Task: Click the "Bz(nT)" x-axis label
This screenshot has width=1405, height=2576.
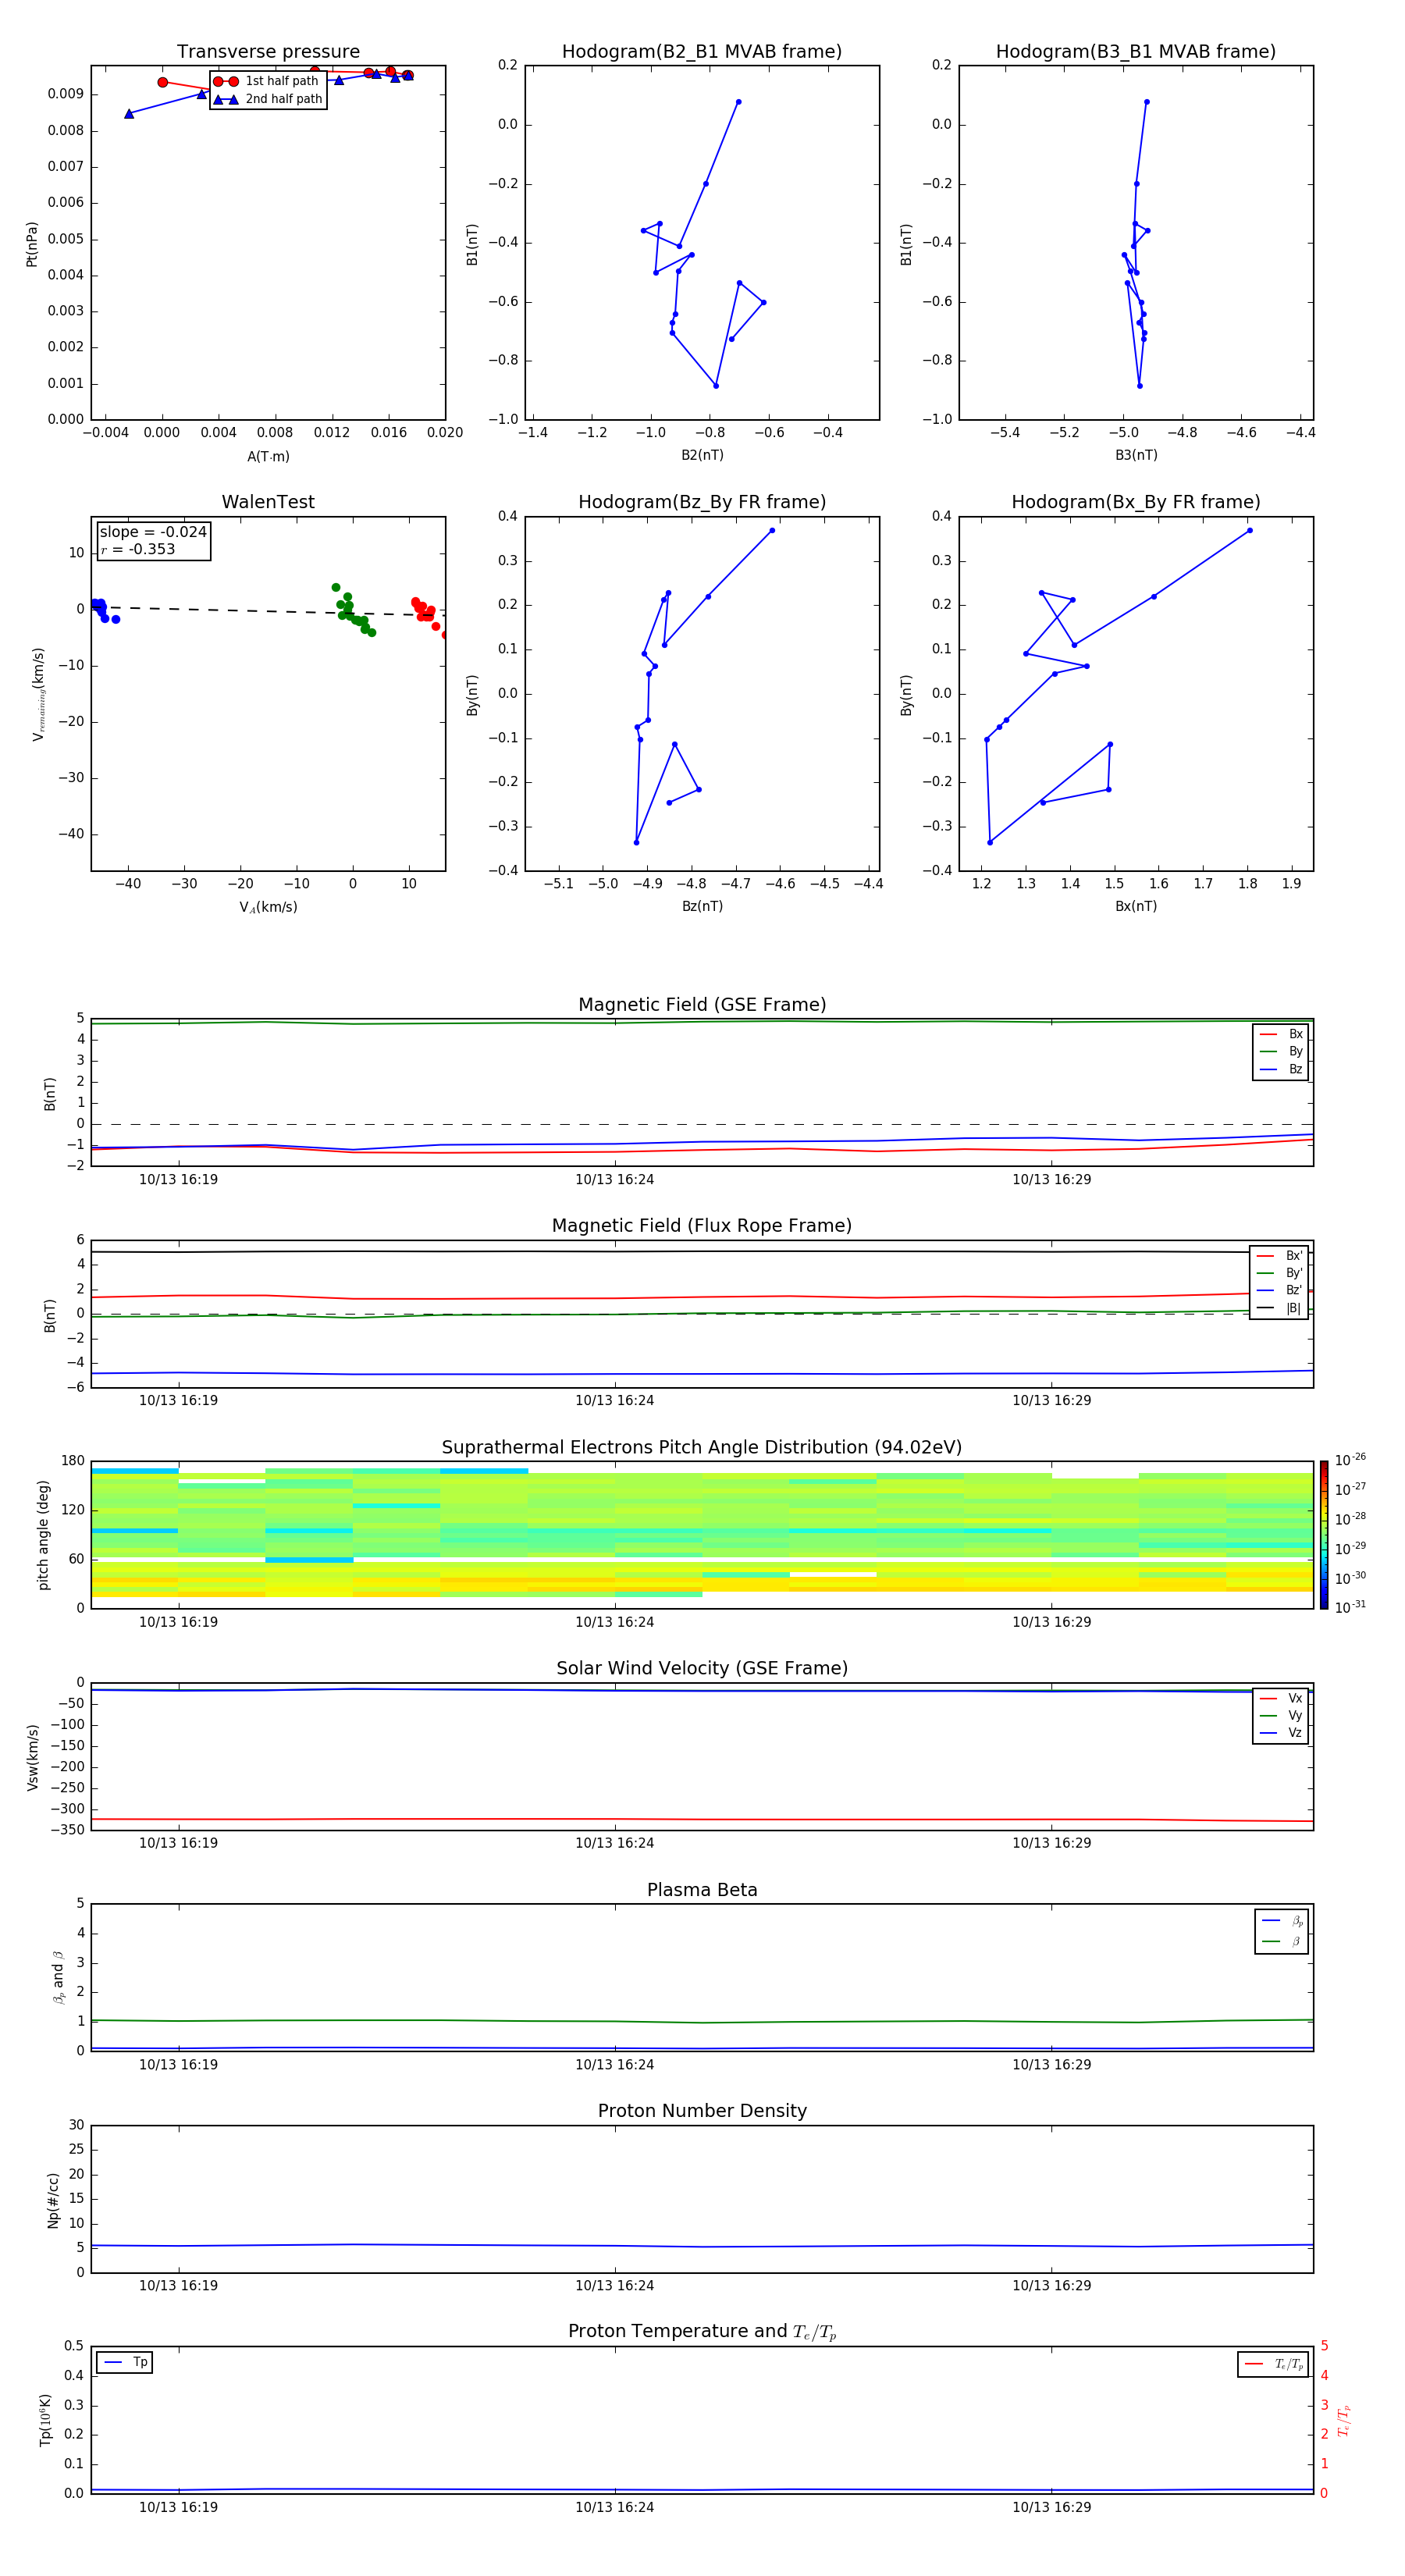Action: pos(702,906)
